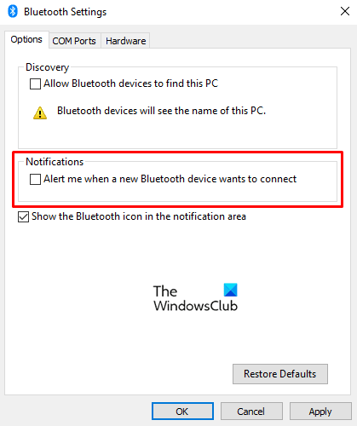Confirm settings with the OK button
Screen dimensions: 357x426
point(182,411)
